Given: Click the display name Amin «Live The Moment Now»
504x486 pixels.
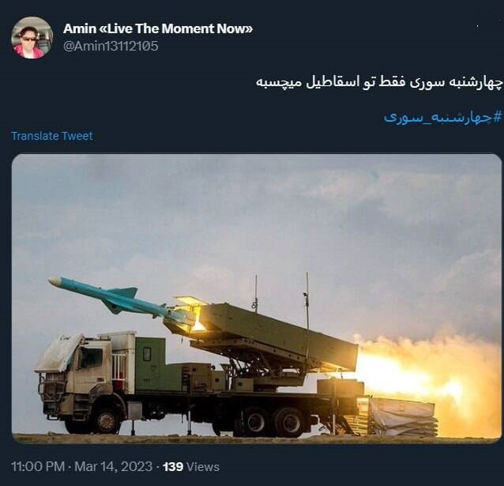Looking at the screenshot, I should pos(158,28).
